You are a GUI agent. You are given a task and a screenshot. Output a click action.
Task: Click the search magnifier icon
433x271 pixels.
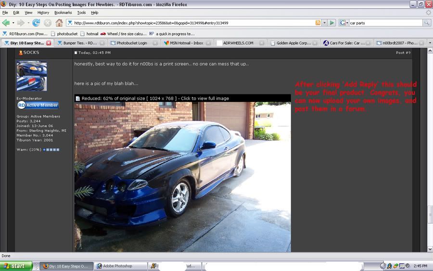click(x=427, y=23)
